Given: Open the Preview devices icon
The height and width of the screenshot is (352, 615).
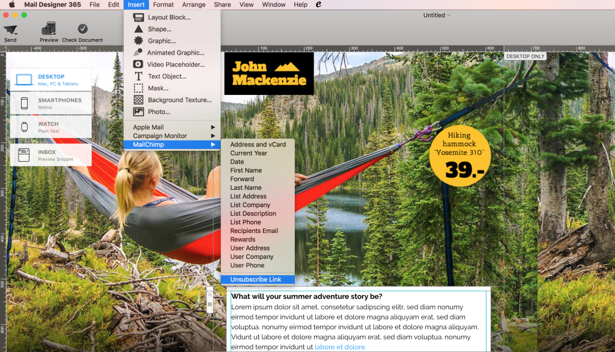Looking at the screenshot, I should point(49,29).
